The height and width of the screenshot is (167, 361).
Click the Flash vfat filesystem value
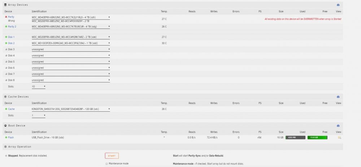click(x=259, y=137)
